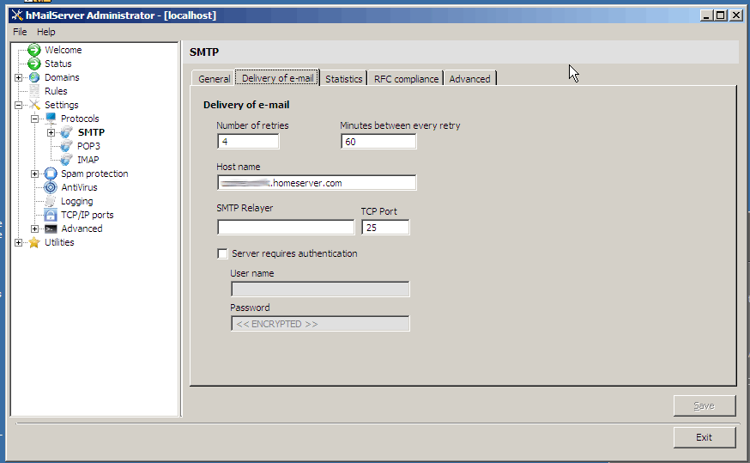Switch to the General tab

tap(214, 79)
